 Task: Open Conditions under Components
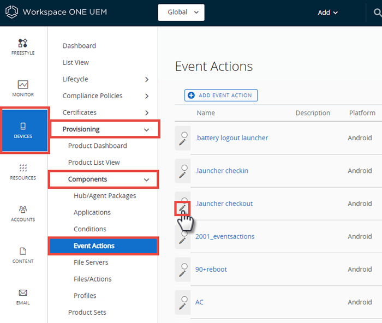point(90,229)
